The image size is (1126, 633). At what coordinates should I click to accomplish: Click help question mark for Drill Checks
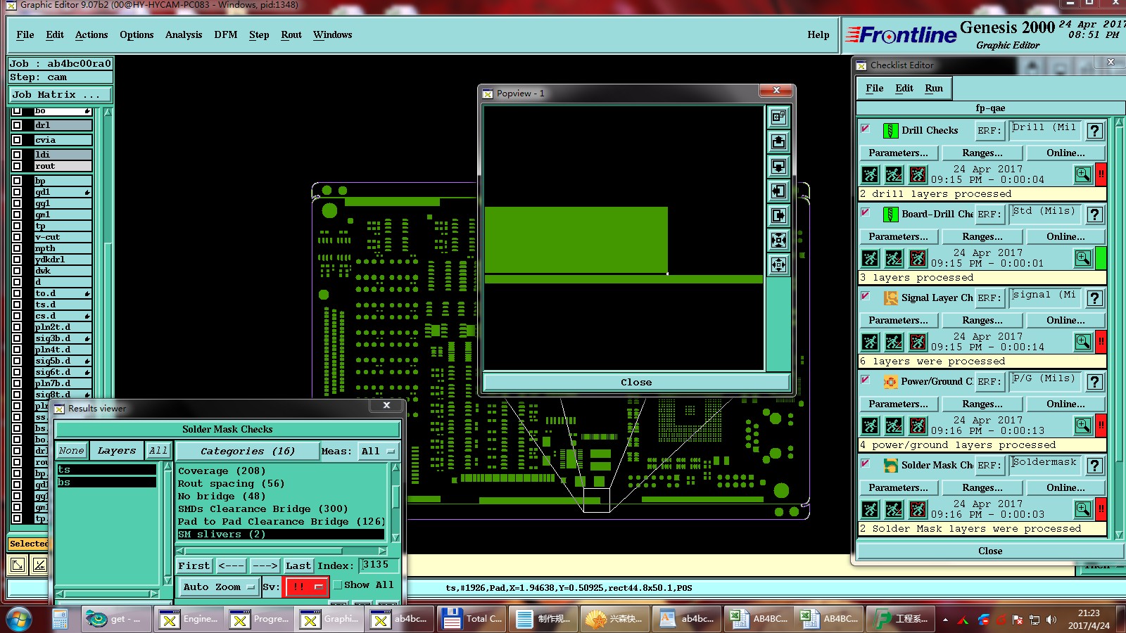pyautogui.click(x=1094, y=131)
